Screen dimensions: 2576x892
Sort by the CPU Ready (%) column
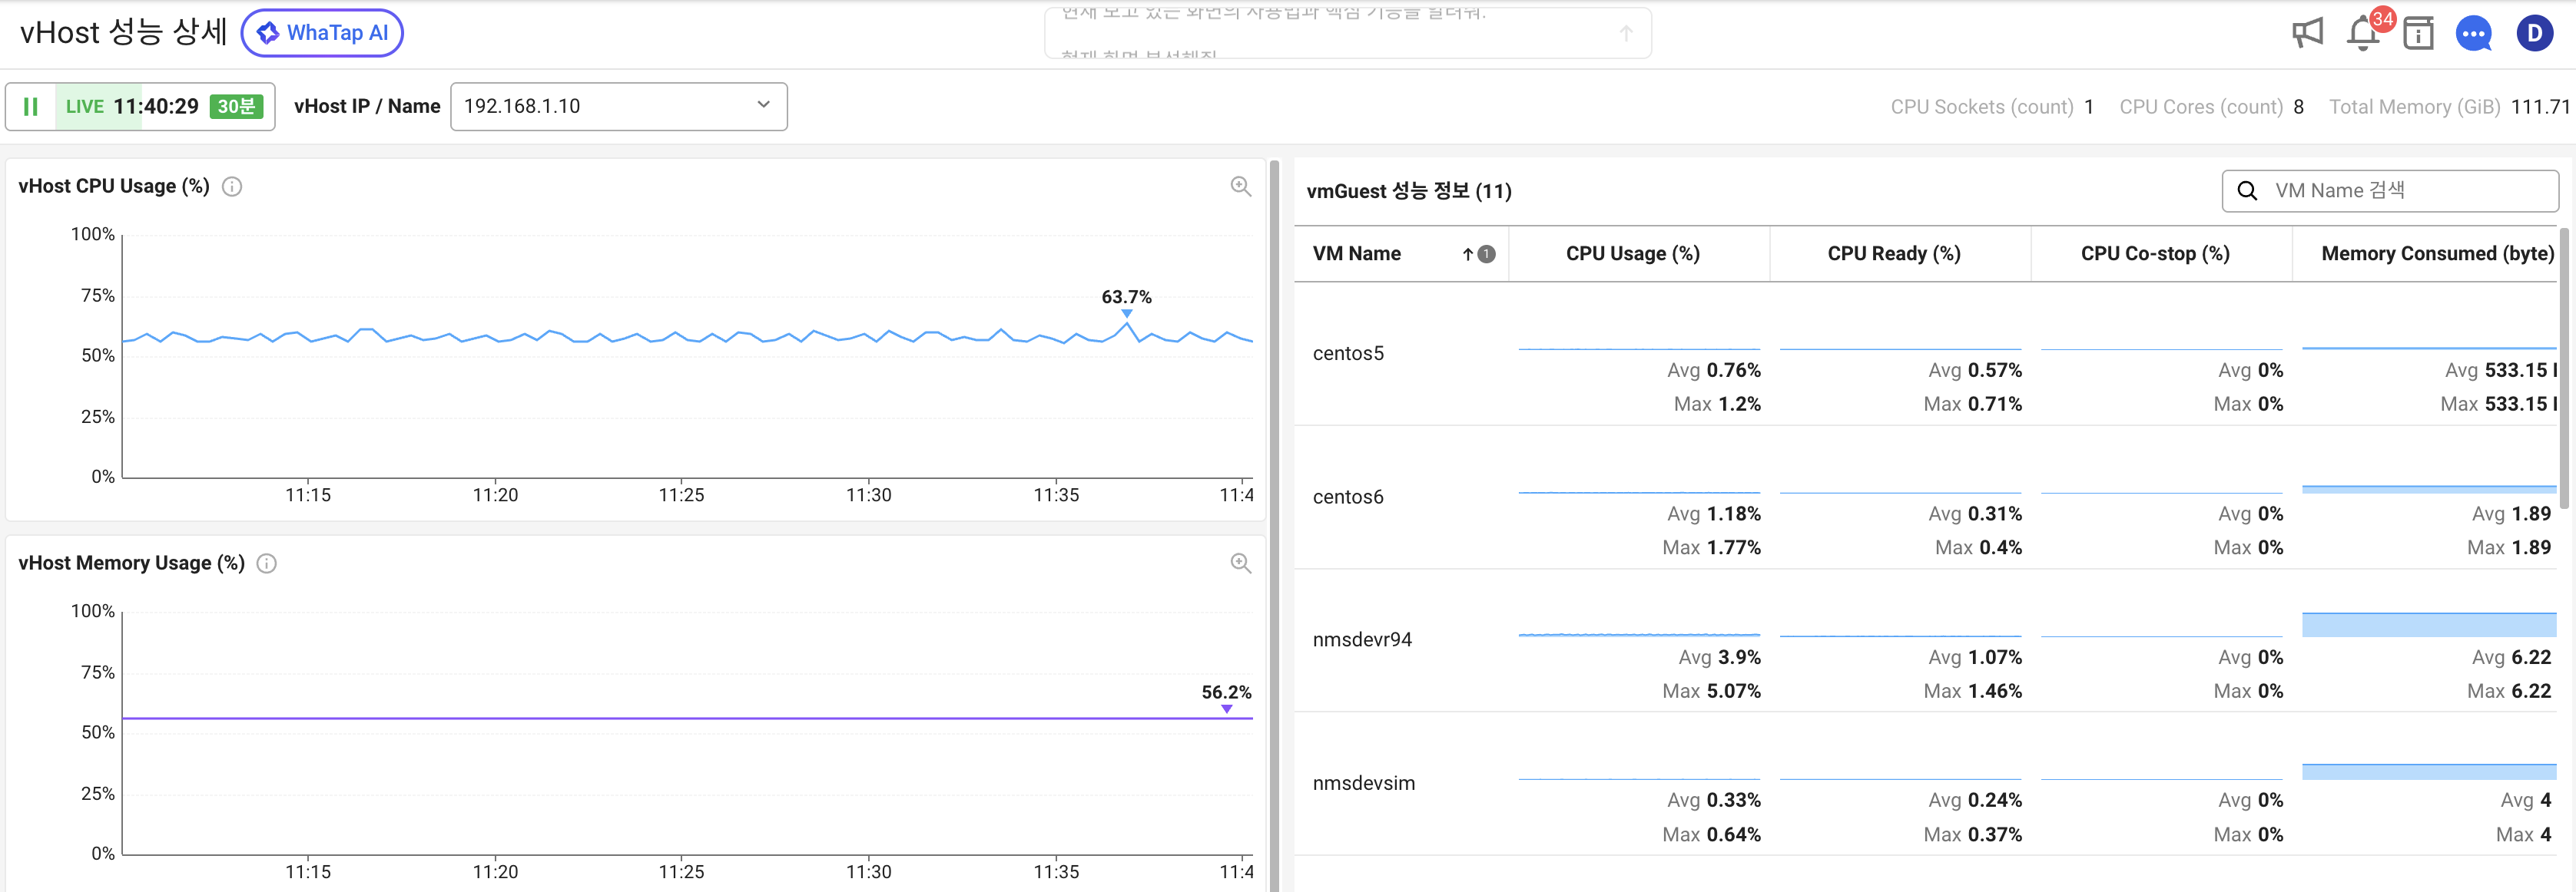(1893, 254)
